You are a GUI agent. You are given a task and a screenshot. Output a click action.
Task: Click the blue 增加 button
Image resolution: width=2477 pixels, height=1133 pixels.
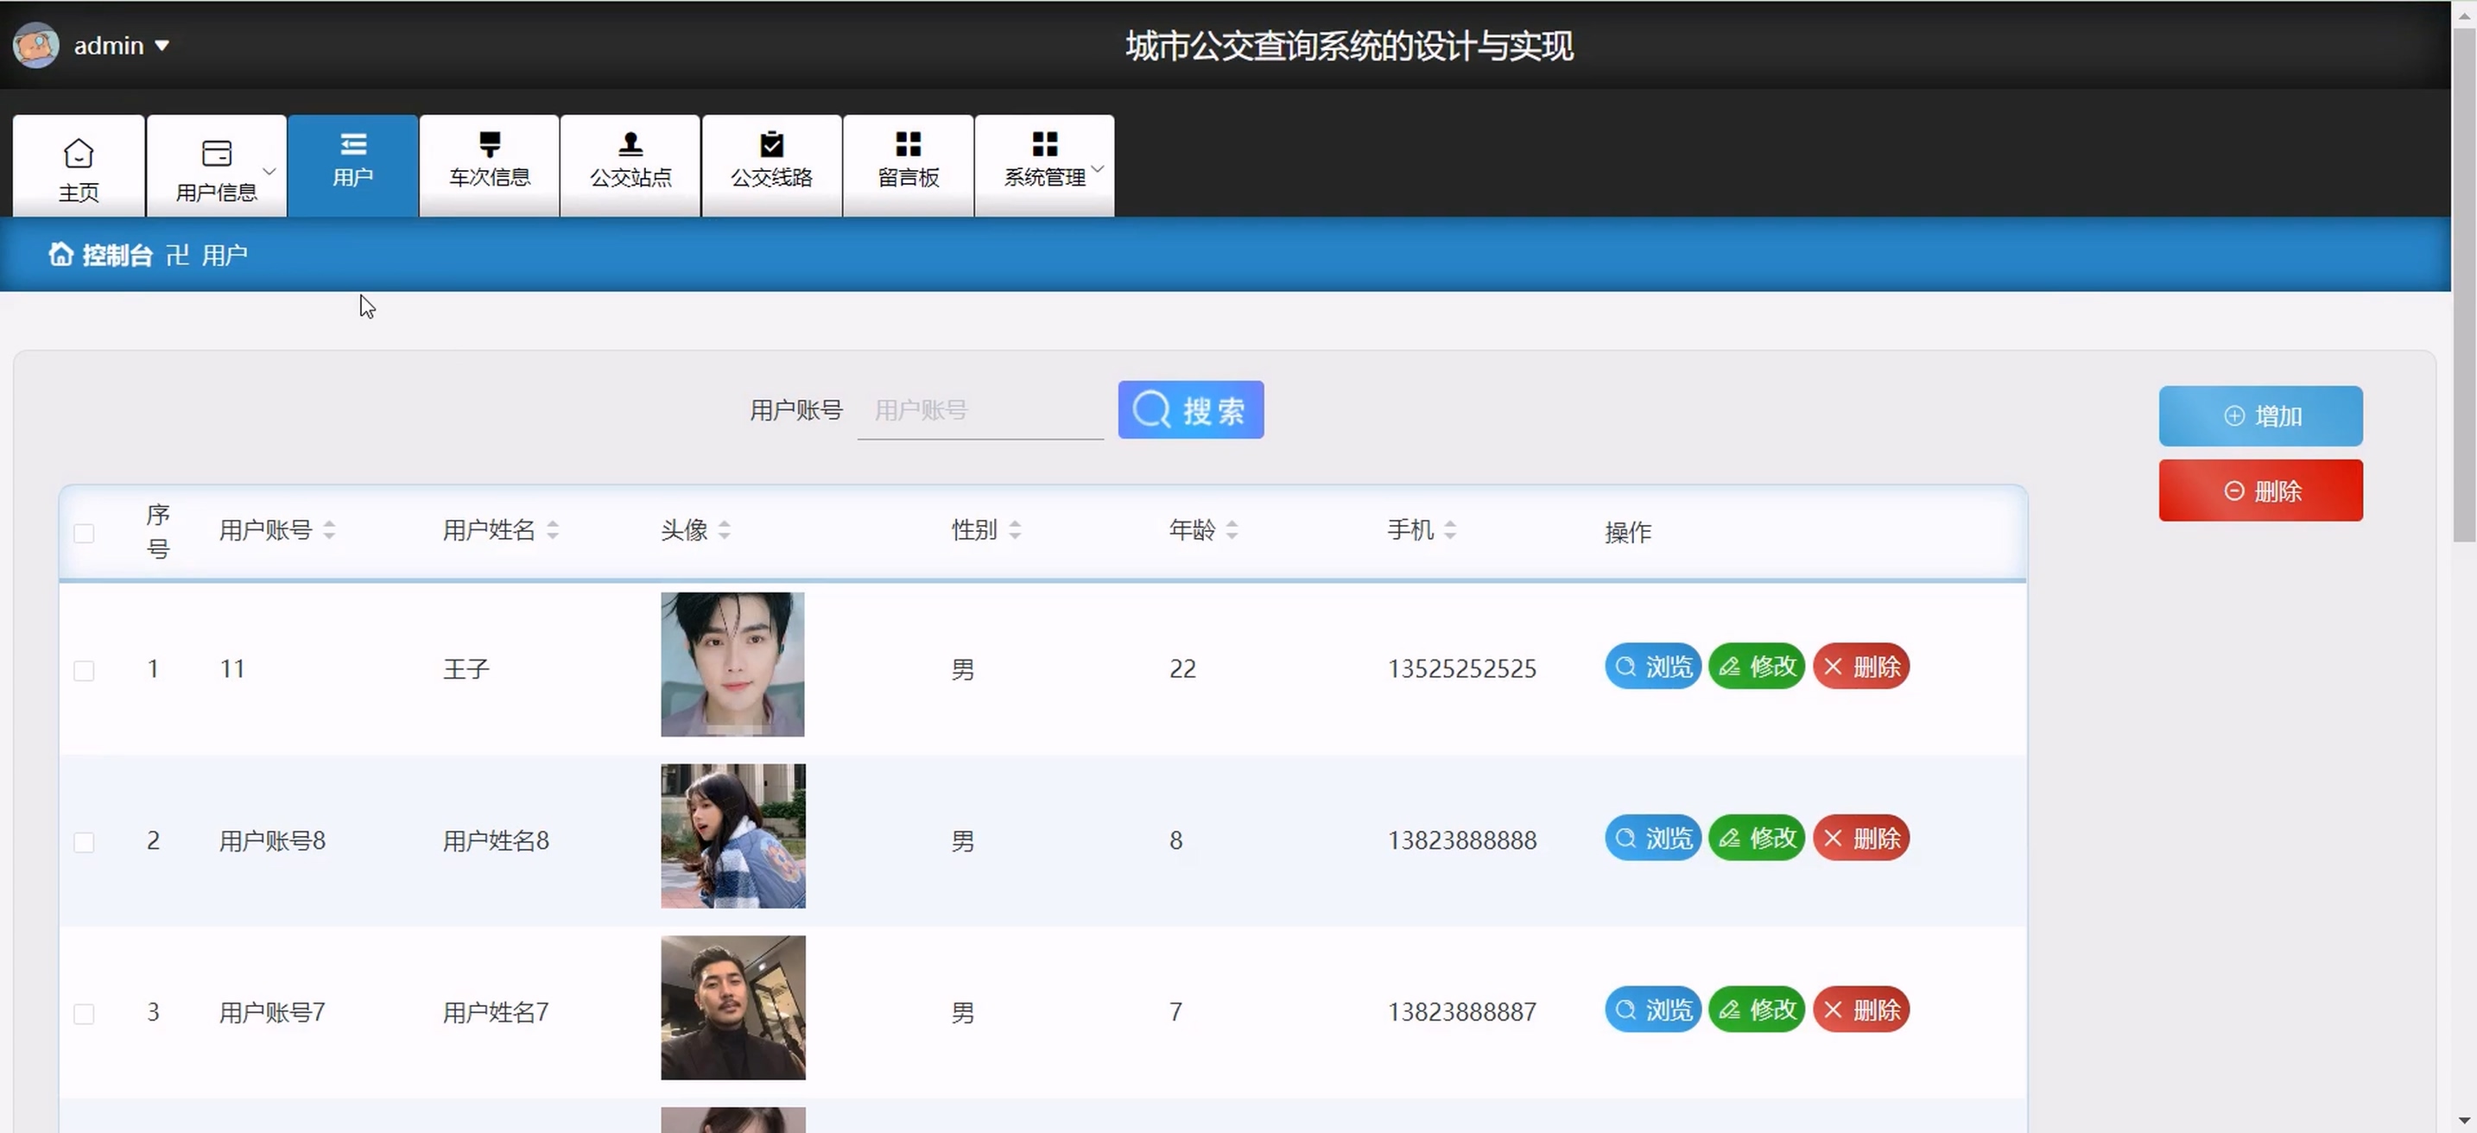(x=2260, y=415)
